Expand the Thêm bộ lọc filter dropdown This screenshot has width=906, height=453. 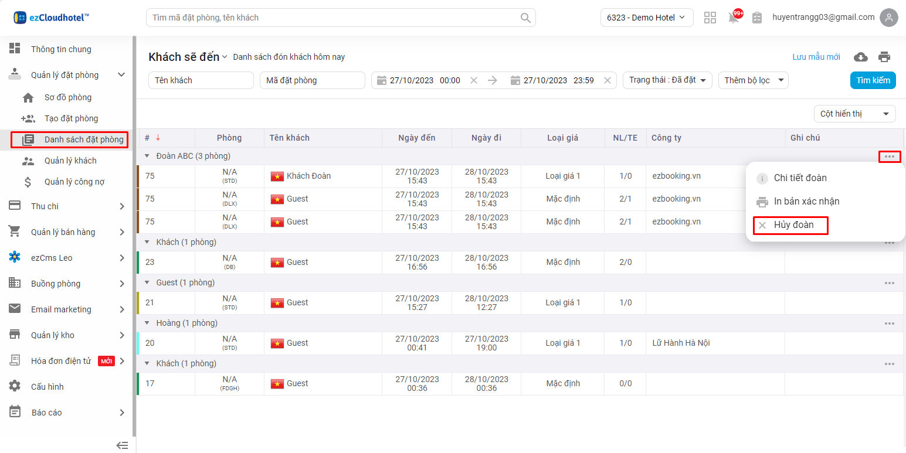(753, 80)
